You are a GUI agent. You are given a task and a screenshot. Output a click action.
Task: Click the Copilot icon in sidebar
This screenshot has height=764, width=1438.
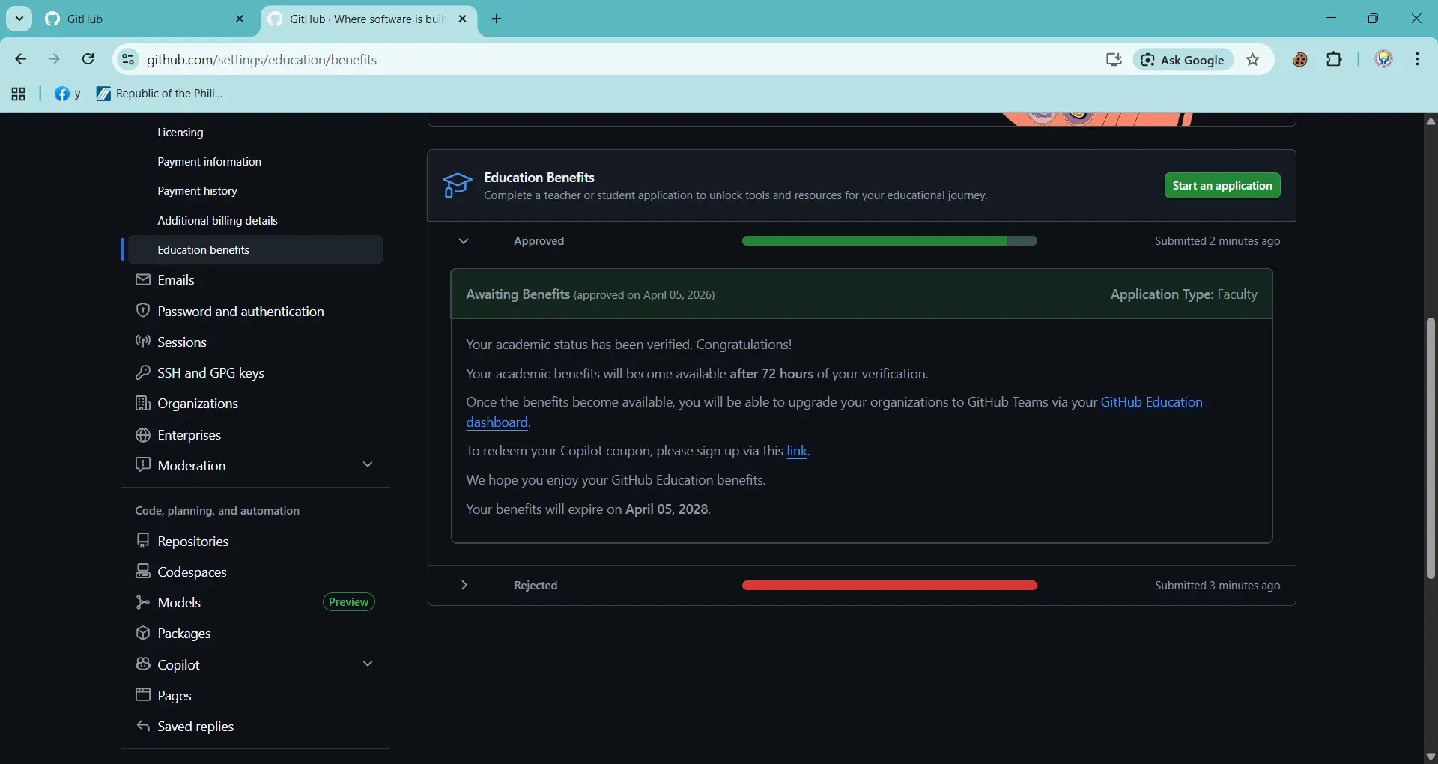(142, 664)
